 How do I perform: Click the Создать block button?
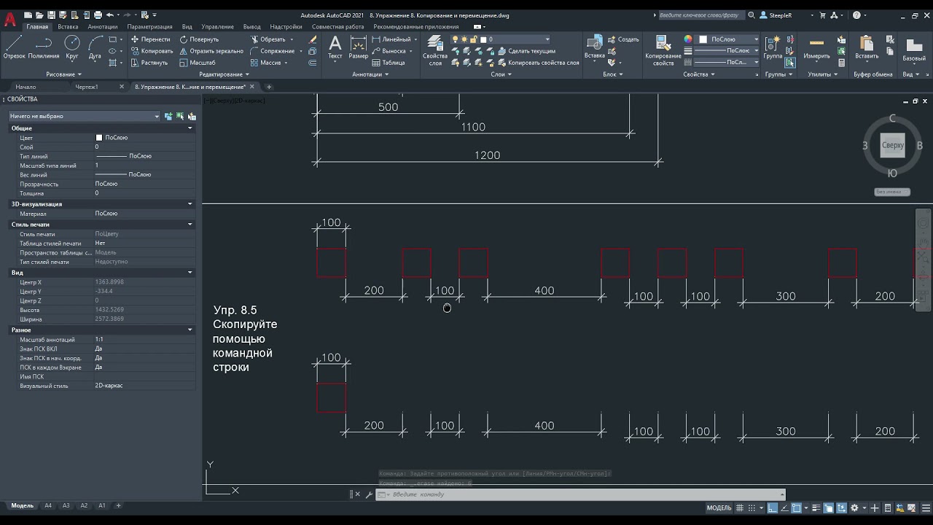623,39
